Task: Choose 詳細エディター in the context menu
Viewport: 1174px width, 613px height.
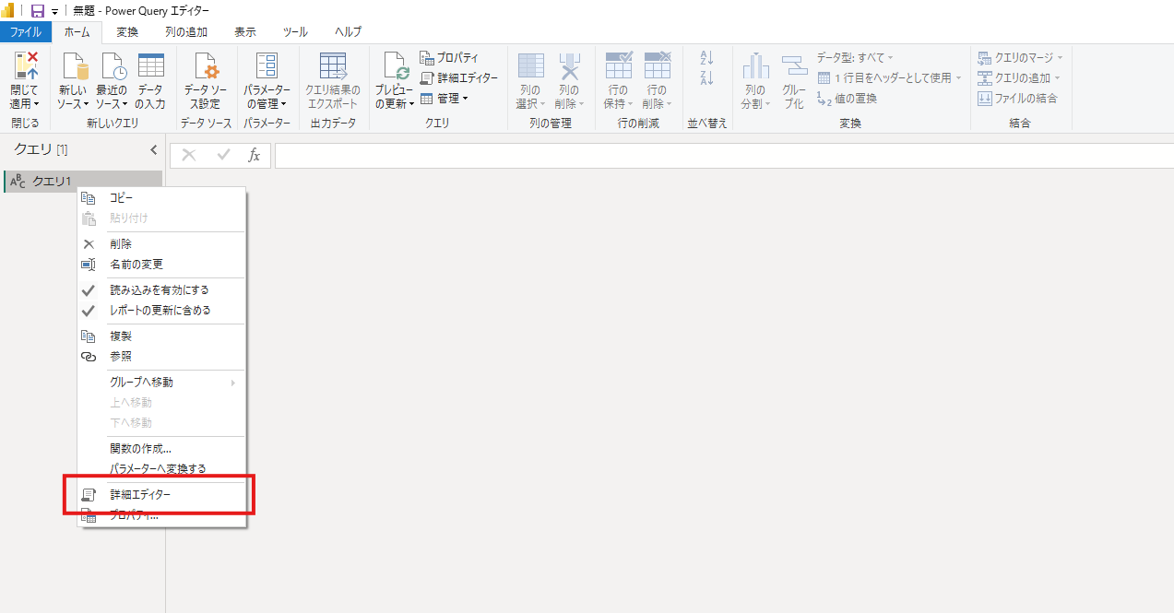Action: 162,495
